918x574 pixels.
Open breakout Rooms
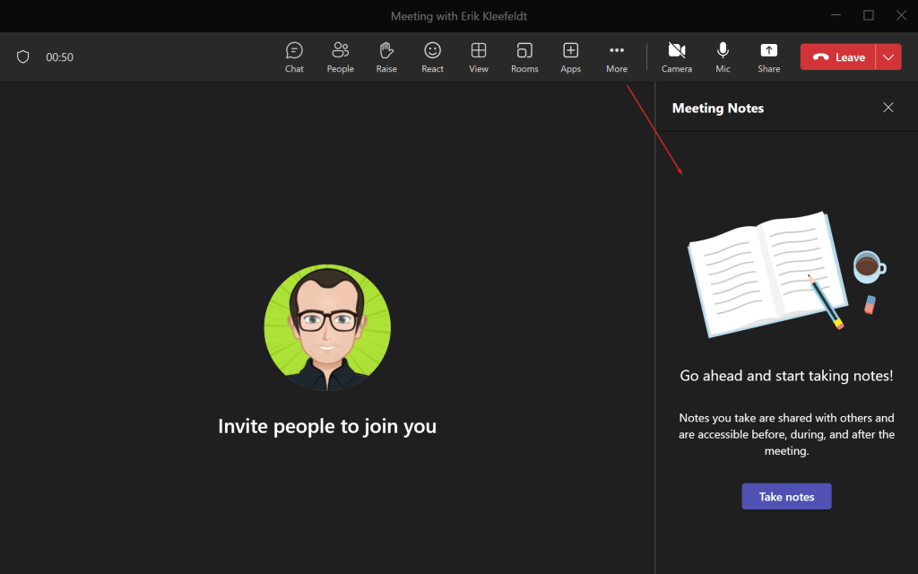coord(524,57)
